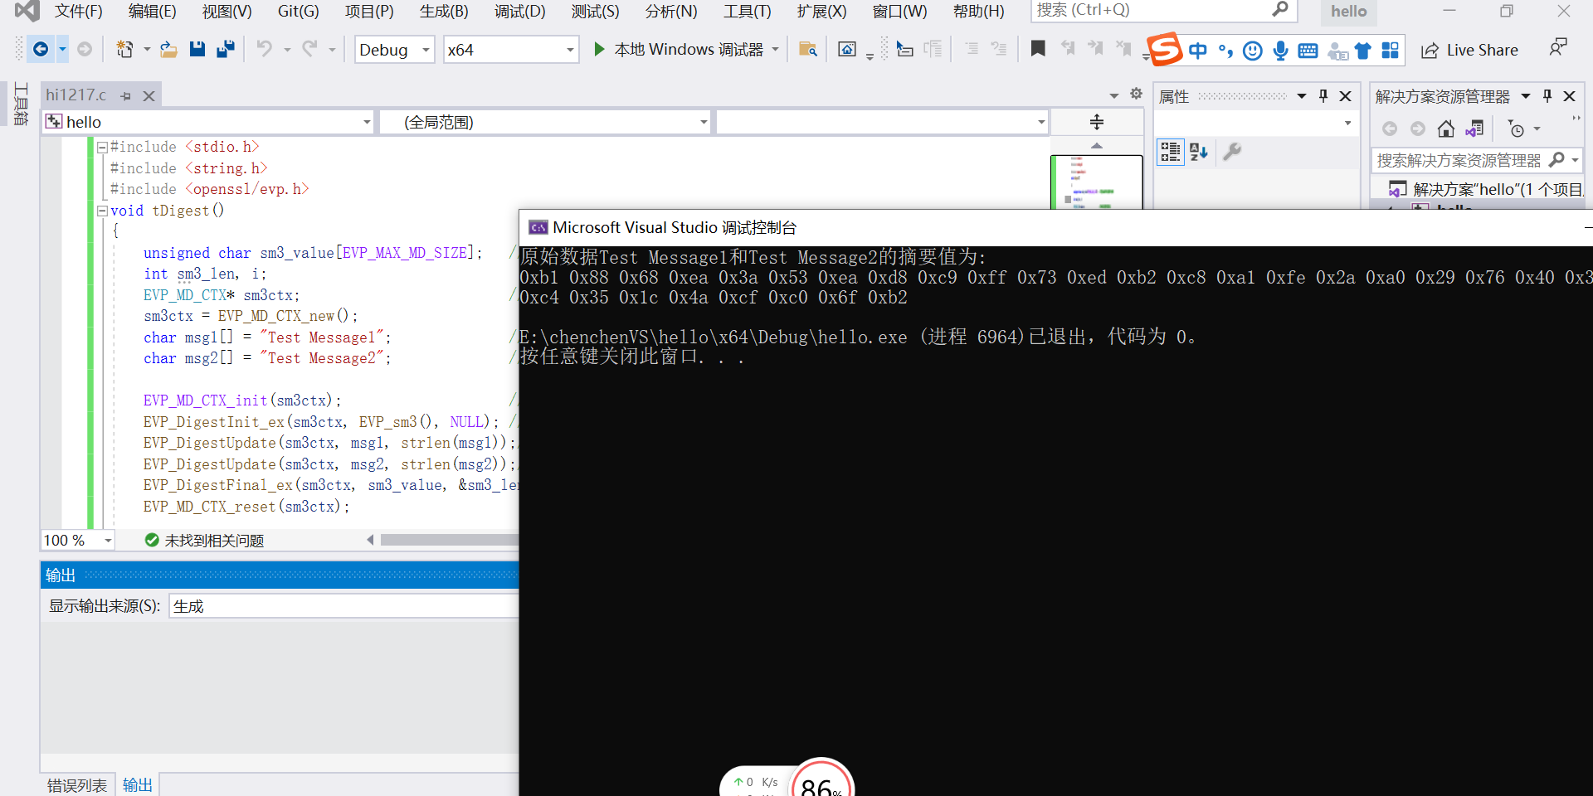Start the local Windows debugger
Viewport: 1593px width, 796px height.
tap(678, 50)
